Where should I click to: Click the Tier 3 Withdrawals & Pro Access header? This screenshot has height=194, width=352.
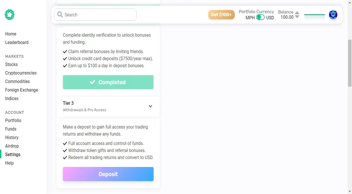[108, 106]
